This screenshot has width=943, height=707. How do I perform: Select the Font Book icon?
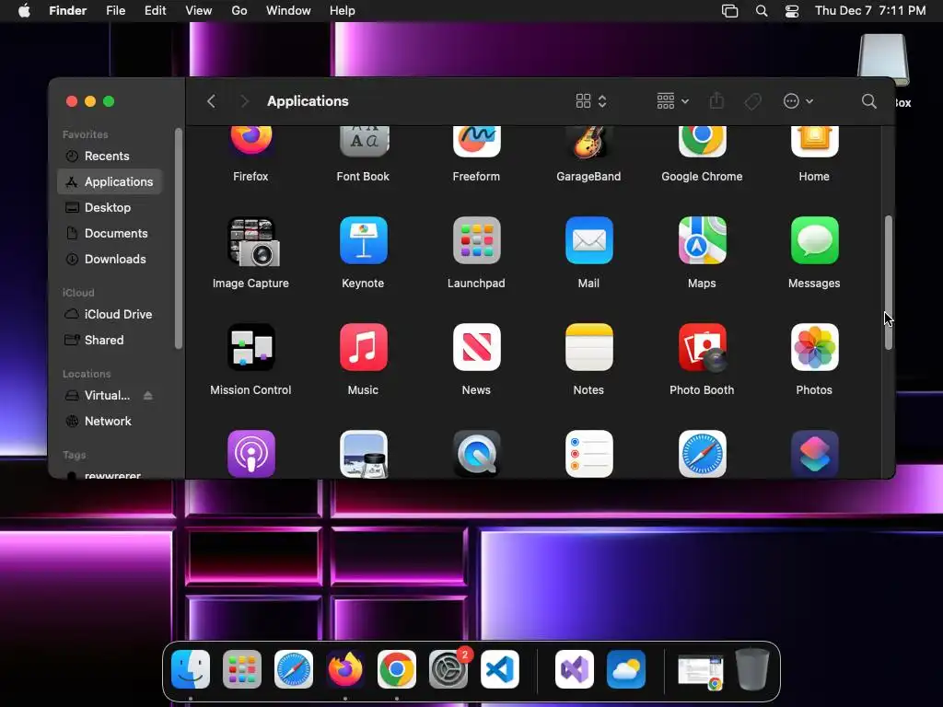[x=363, y=141]
